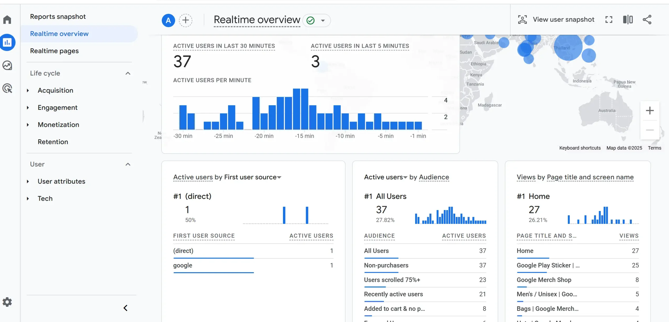Zoom into the map using plus button

pos(650,110)
